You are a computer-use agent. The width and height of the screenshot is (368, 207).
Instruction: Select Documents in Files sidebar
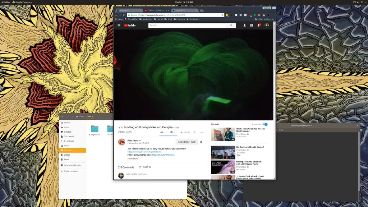click(x=73, y=136)
